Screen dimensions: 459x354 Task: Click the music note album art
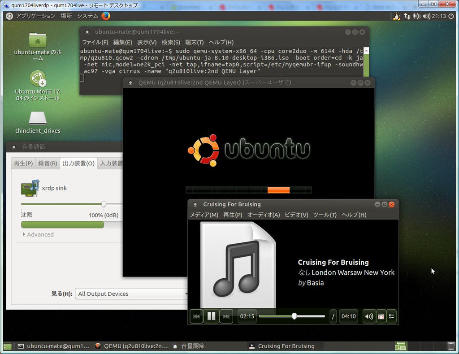click(x=238, y=265)
